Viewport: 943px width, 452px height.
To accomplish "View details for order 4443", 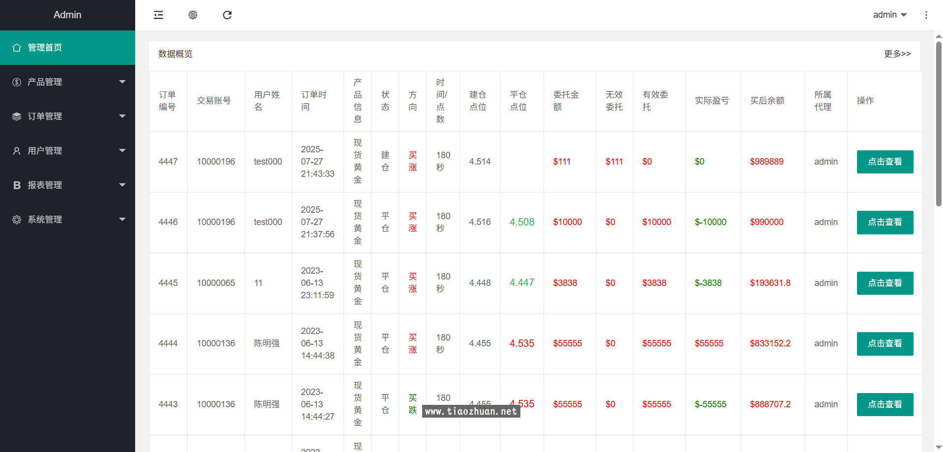I will tap(885, 404).
